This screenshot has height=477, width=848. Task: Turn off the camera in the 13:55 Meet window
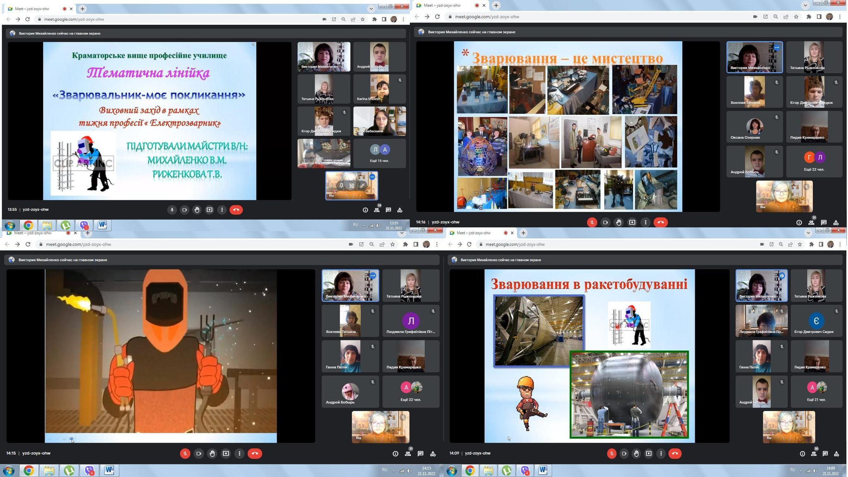(185, 210)
